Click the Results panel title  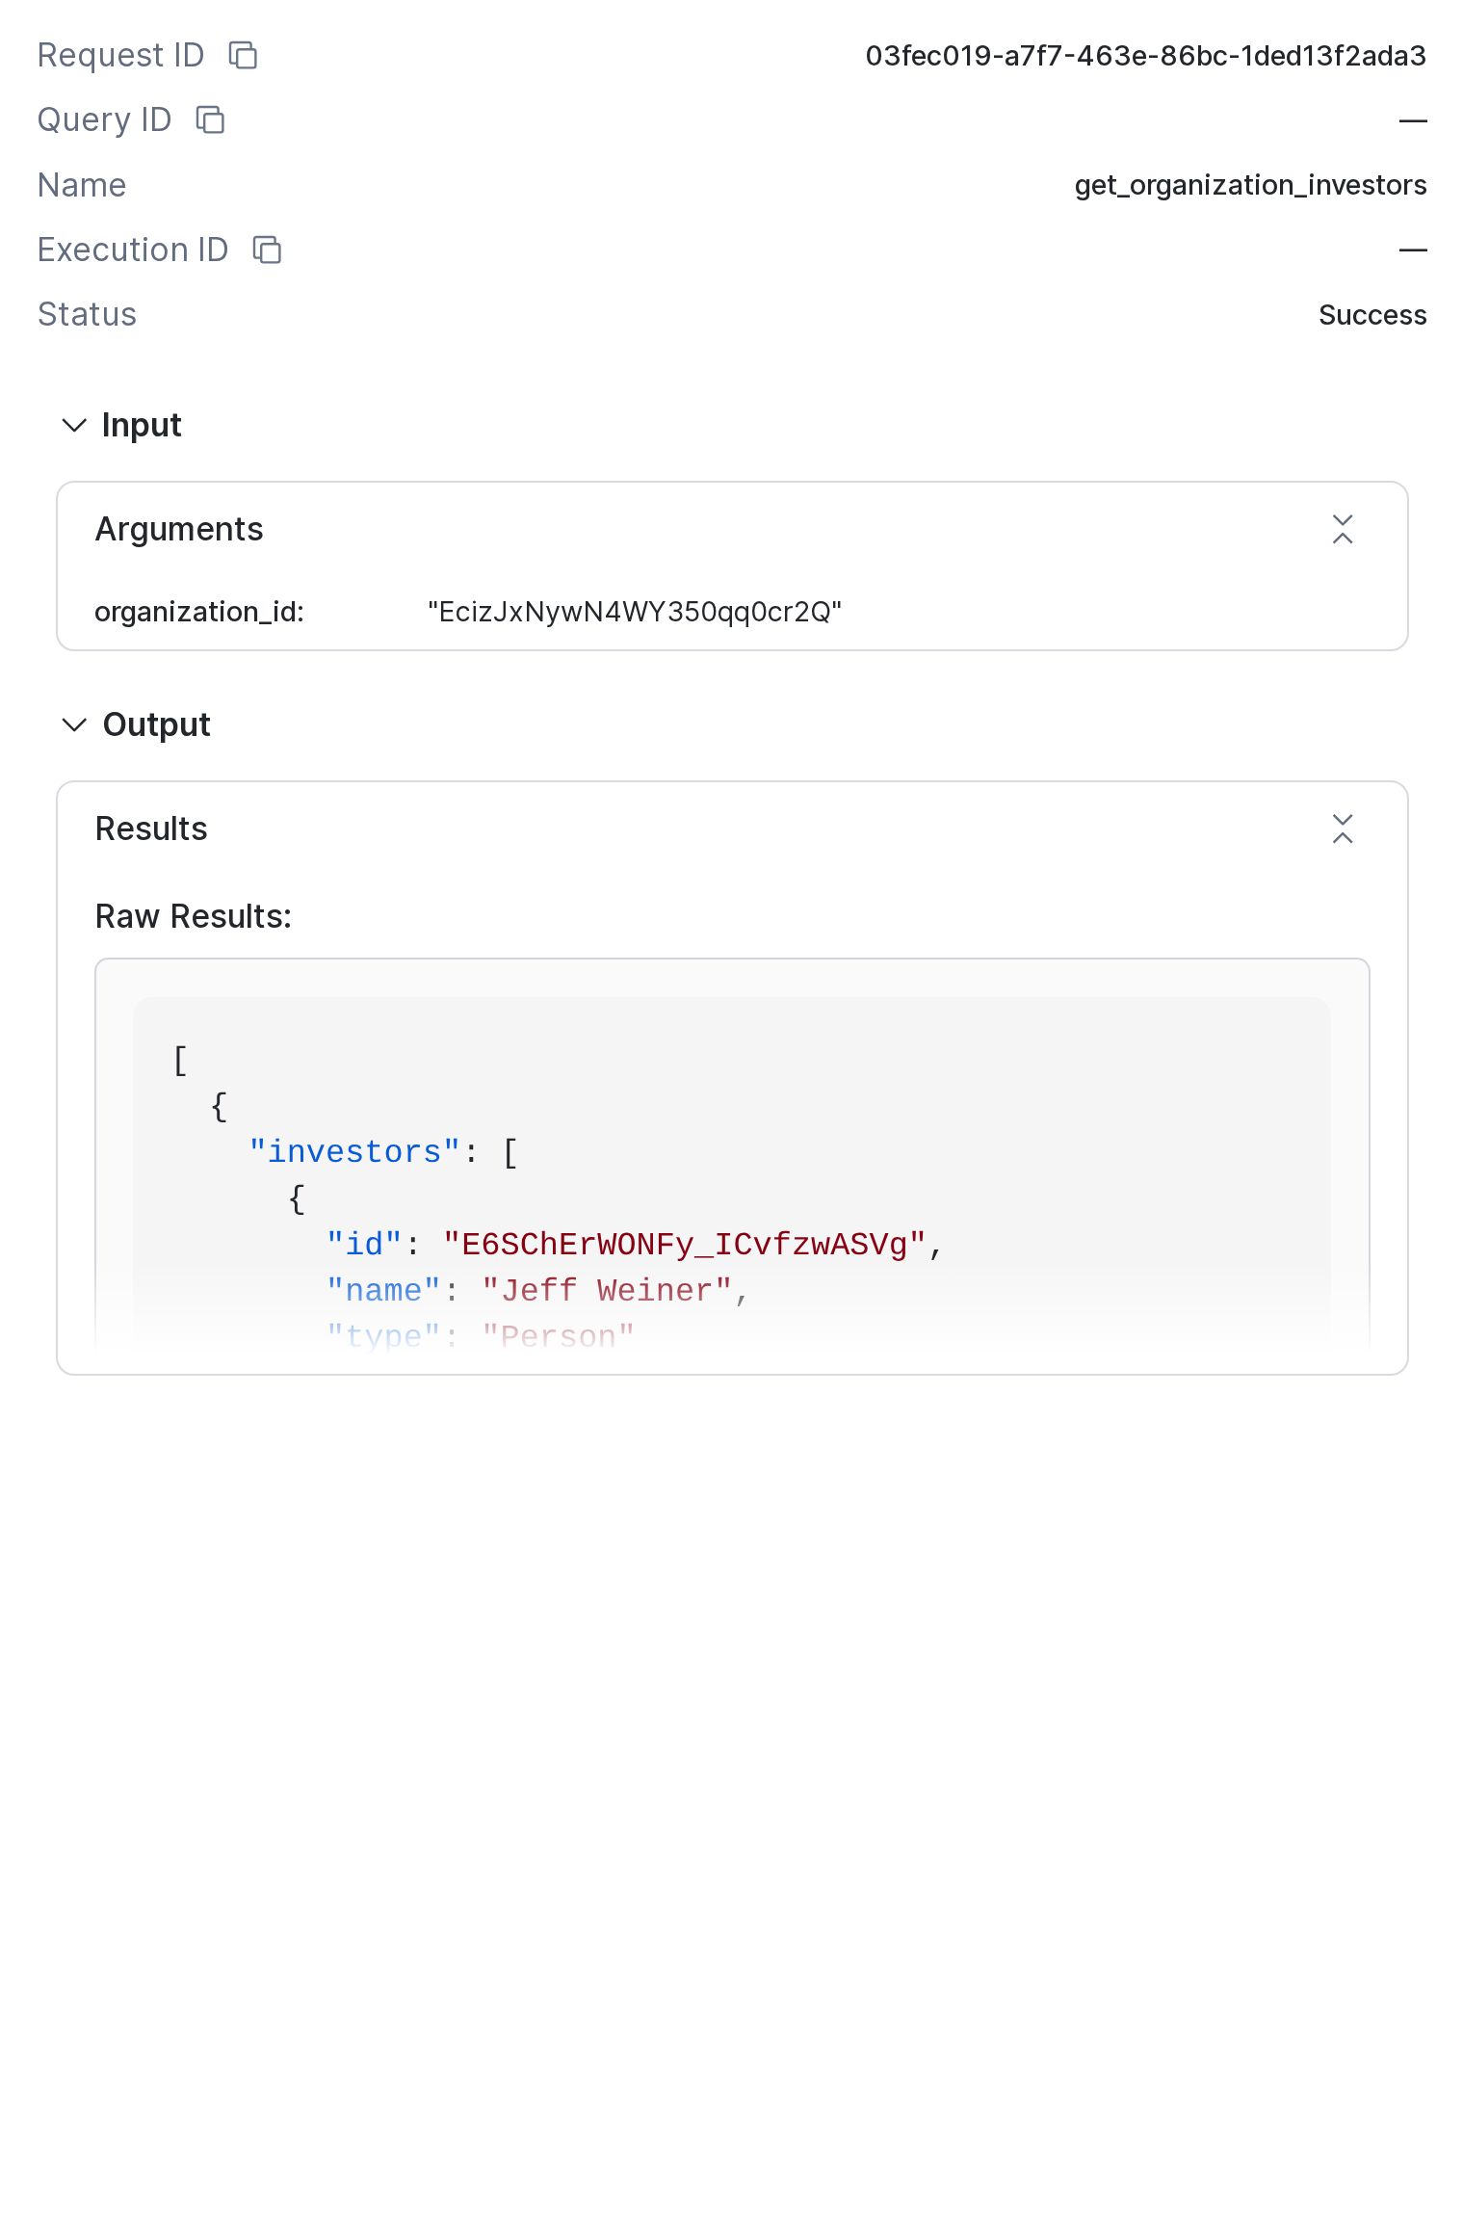tap(151, 829)
